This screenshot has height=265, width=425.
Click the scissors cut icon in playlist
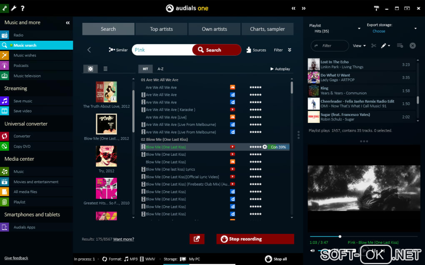tap(373, 46)
